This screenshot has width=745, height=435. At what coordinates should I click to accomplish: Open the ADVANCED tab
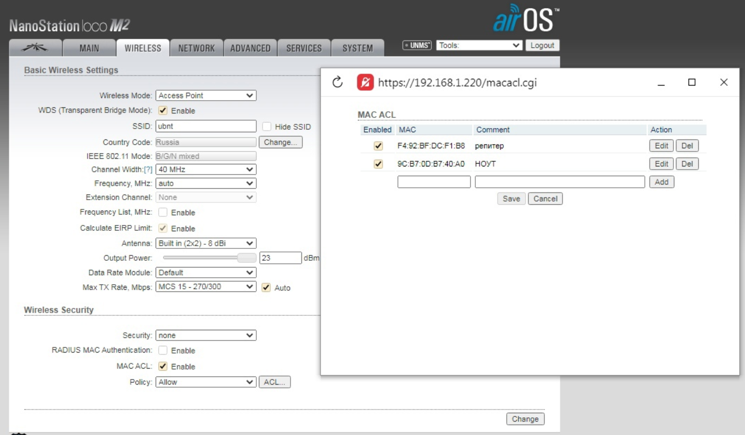pos(251,48)
